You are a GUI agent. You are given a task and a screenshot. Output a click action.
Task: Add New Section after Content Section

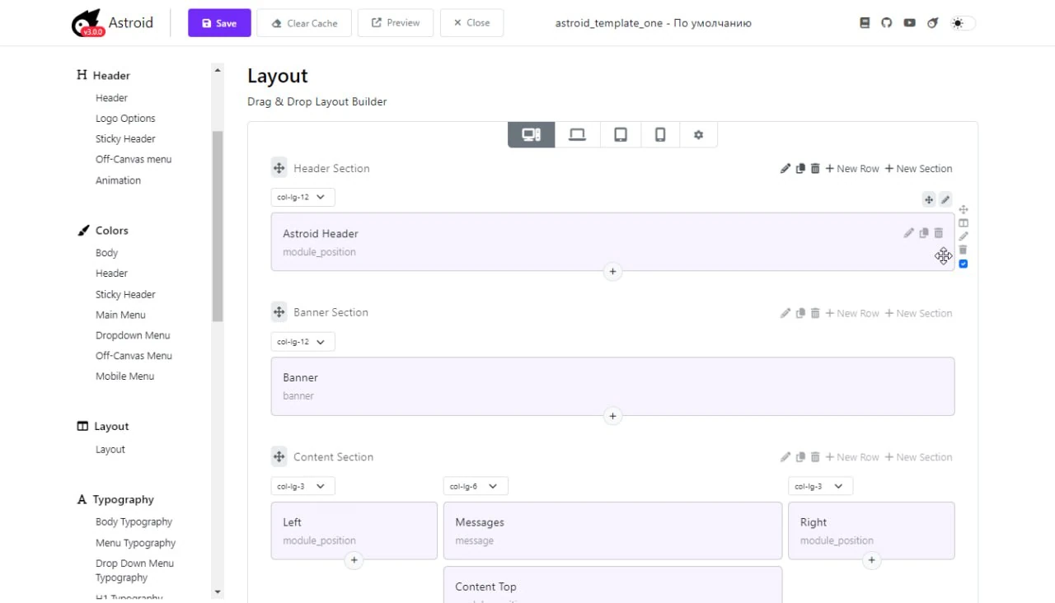pos(918,457)
